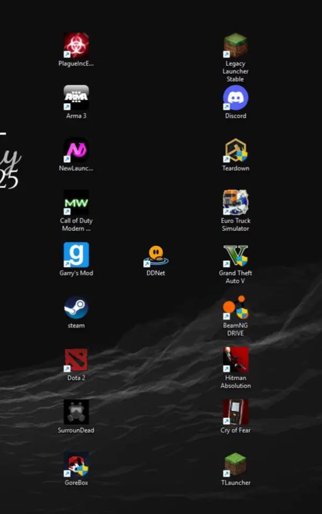Viewport: 322px width, 514px height.
Task: Click the "Discord" label text
Action: point(235,116)
